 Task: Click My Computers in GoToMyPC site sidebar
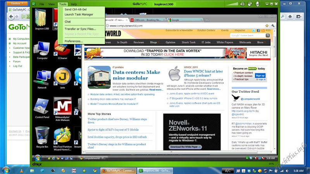pyautogui.click(x=21, y=39)
